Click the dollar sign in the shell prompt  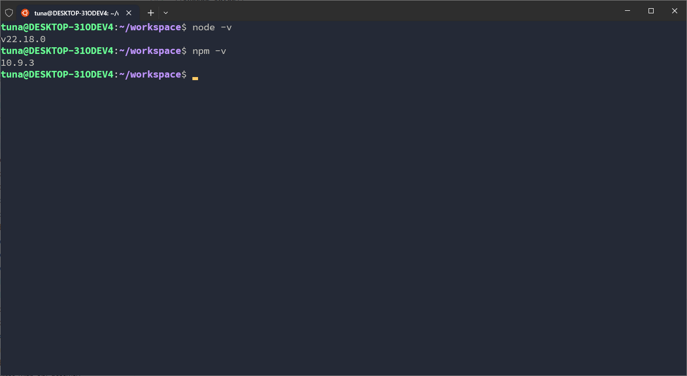point(184,74)
